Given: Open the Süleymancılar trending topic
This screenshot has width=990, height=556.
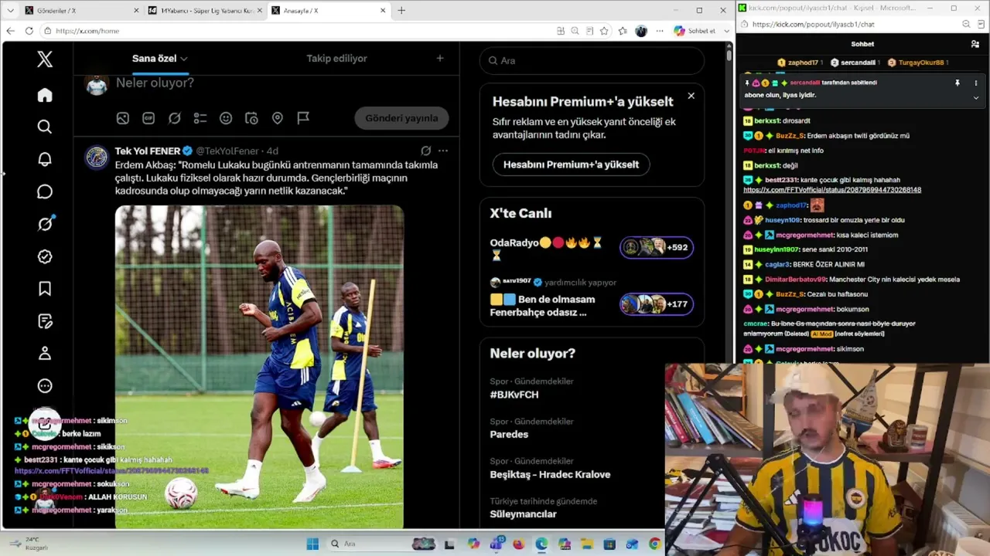Looking at the screenshot, I should [523, 514].
